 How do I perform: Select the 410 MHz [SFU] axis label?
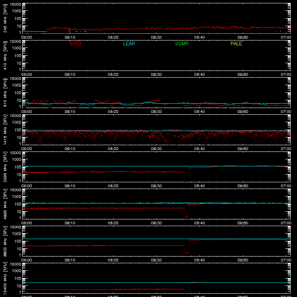[x=5, y=56]
